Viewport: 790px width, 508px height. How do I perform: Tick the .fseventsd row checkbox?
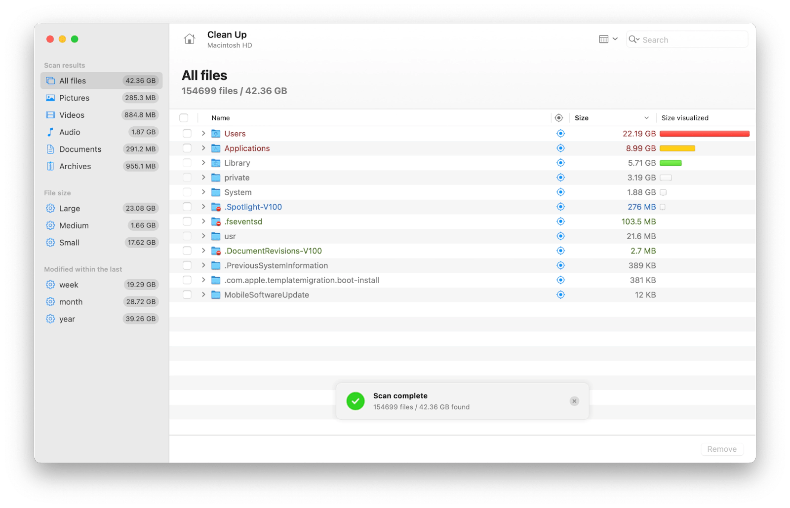(x=187, y=221)
